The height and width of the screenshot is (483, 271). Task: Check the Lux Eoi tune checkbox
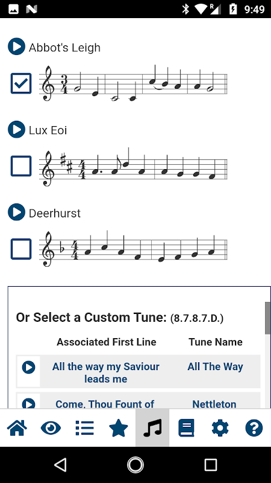coord(21,166)
